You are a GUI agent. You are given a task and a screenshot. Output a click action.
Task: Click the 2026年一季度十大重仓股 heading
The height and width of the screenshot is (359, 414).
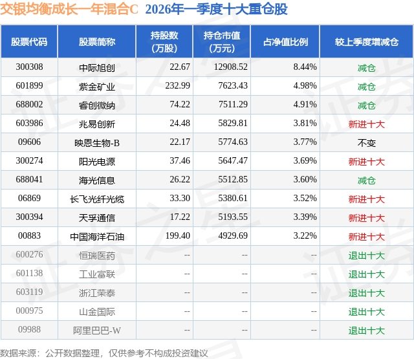click(217, 9)
